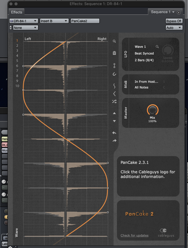Image resolution: width=188 pixels, height=248 pixels.
Task: Click the PanCake2 plugin name button
Action: tap(85, 21)
